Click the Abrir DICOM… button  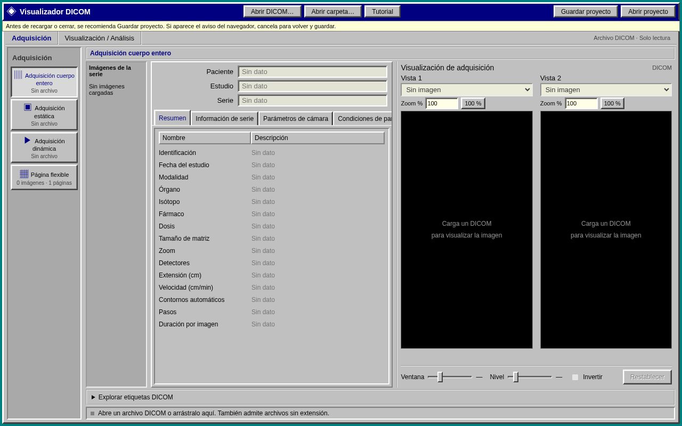[x=272, y=12]
